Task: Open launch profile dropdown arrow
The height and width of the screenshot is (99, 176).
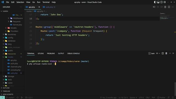Action: 159,53
